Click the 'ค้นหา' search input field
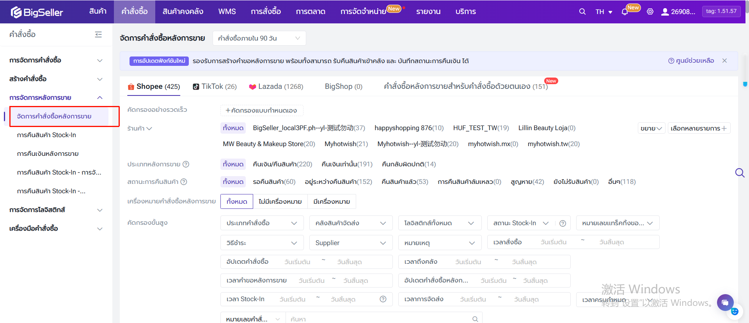Image resolution: width=749 pixels, height=323 pixels. [378, 319]
